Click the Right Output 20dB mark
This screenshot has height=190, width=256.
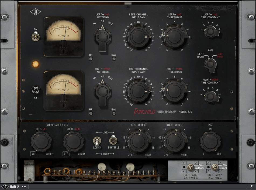[x=184, y=155]
